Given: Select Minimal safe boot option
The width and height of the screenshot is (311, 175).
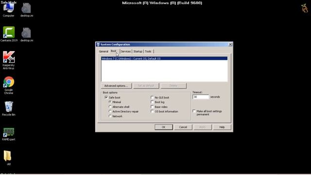Looking at the screenshot, I should click(x=110, y=102).
